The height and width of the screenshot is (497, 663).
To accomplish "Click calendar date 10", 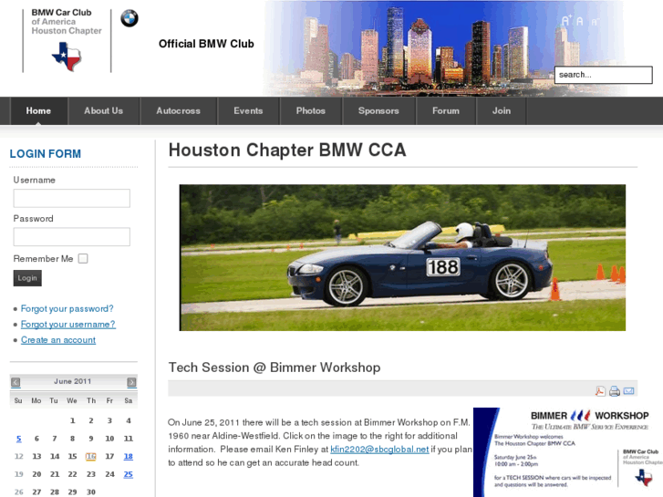I will tap(109, 439).
